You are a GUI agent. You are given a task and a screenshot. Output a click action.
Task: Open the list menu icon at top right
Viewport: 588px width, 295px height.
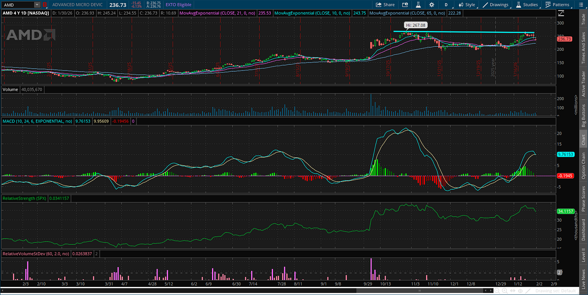coord(581,5)
